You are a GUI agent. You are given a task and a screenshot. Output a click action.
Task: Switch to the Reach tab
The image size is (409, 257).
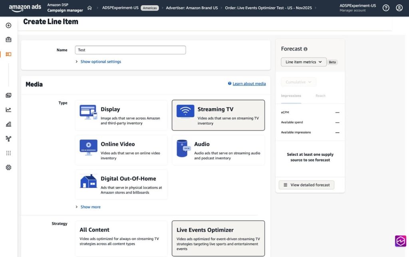pos(320,96)
